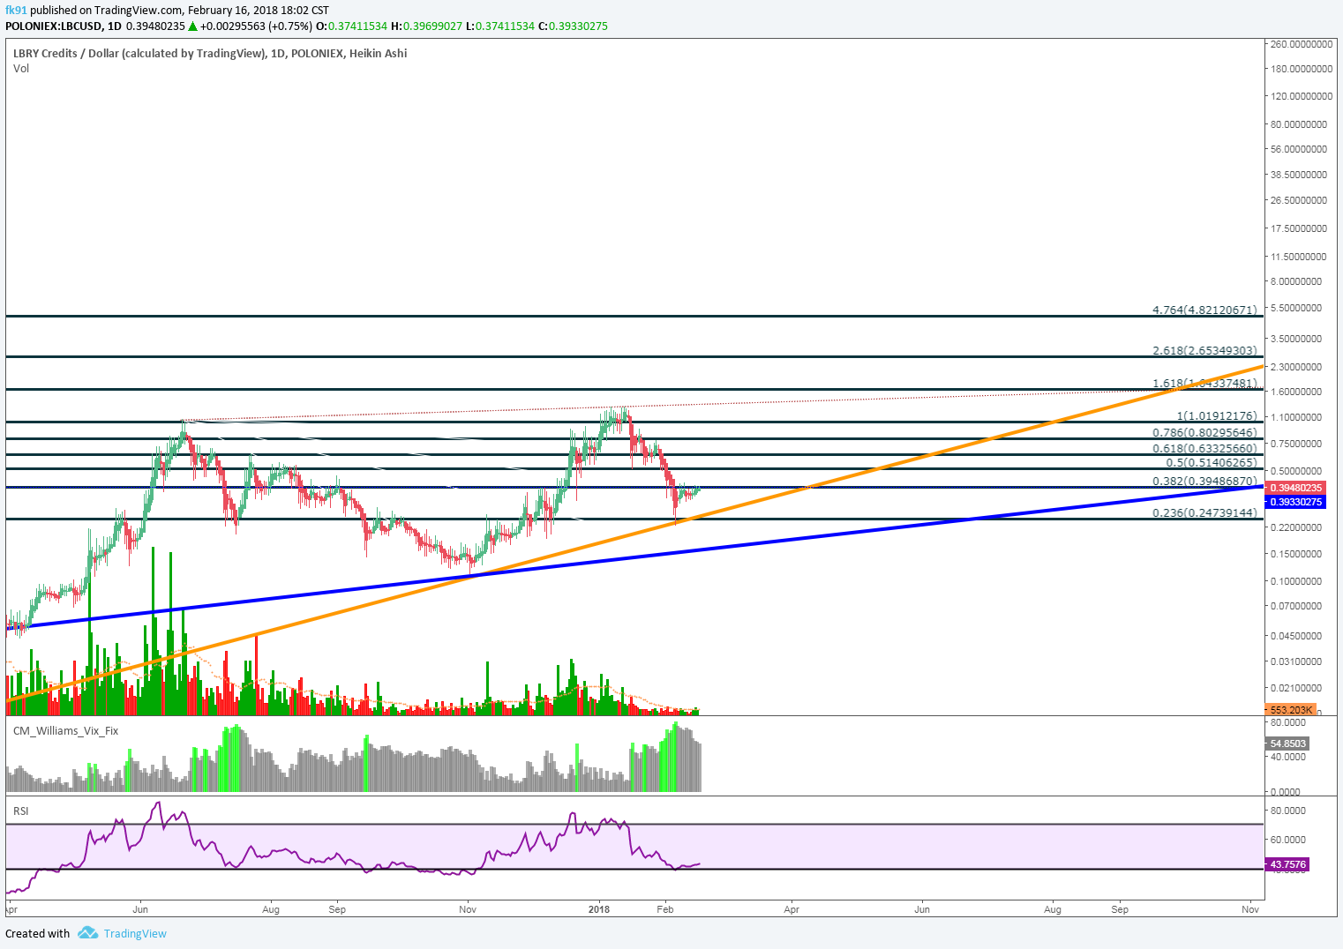The width and height of the screenshot is (1343, 949).
Task: Click the 40.0000 Williams Vix axis label
Action: [1288, 757]
